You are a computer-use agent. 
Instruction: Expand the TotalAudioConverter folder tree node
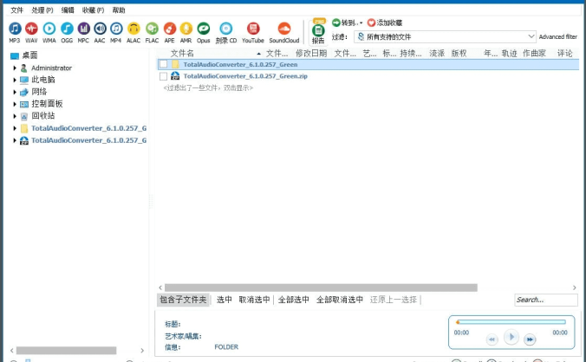pyautogui.click(x=15, y=128)
